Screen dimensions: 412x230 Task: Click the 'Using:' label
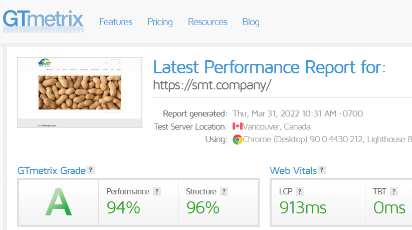[x=216, y=140]
